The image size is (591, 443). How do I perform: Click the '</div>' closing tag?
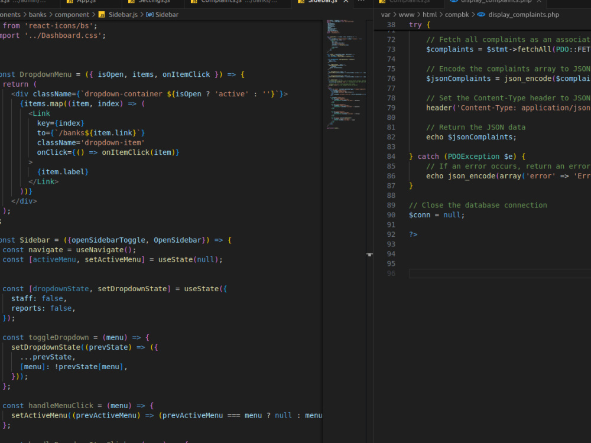click(24, 201)
